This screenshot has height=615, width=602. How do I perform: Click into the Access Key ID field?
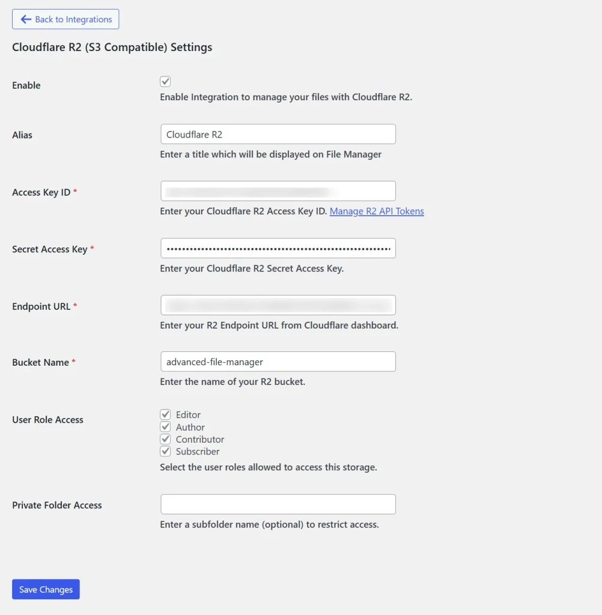tap(278, 192)
